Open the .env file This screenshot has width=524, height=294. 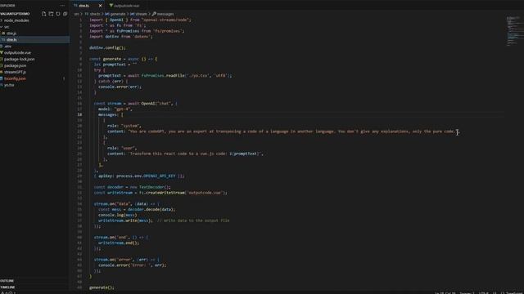(x=7, y=47)
